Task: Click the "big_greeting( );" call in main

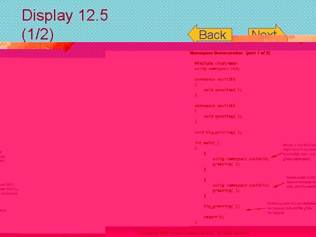Action: [222, 206]
